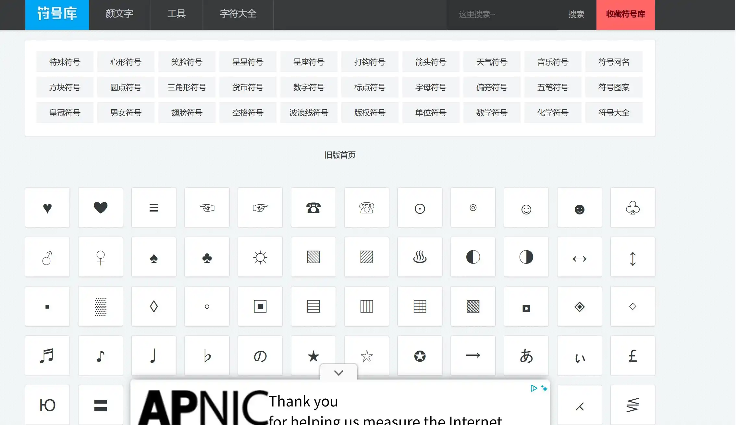The height and width of the screenshot is (425, 736).
Task: Click the small black heart symbol tile
Action: pos(47,208)
